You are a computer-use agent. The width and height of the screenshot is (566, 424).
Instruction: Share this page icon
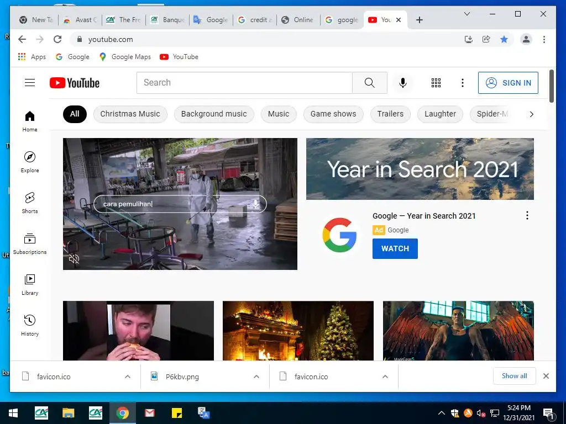click(486, 39)
